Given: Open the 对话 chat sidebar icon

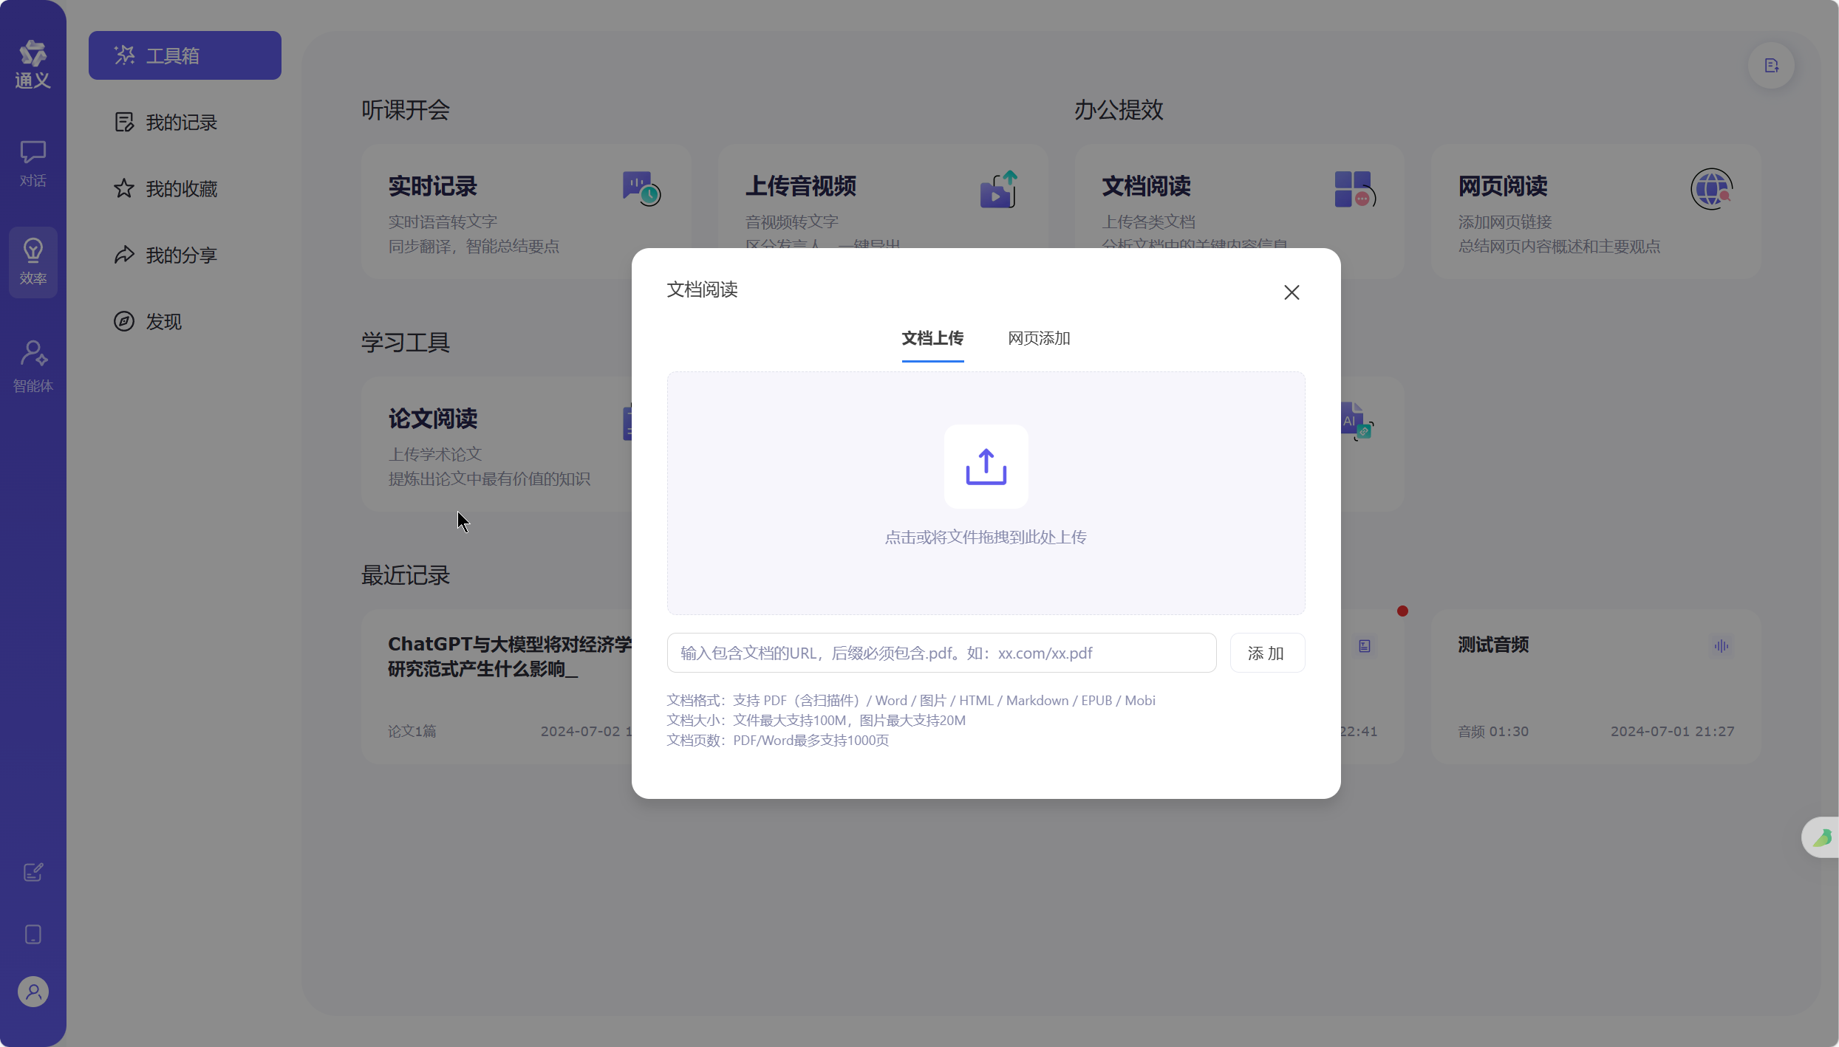Looking at the screenshot, I should click(x=33, y=163).
